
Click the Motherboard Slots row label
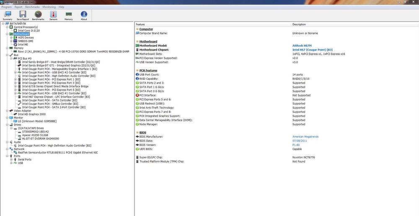click(x=151, y=54)
